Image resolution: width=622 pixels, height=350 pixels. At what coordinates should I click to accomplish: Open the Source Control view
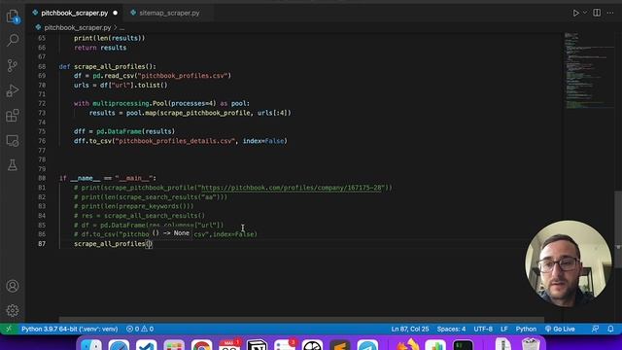click(13, 65)
